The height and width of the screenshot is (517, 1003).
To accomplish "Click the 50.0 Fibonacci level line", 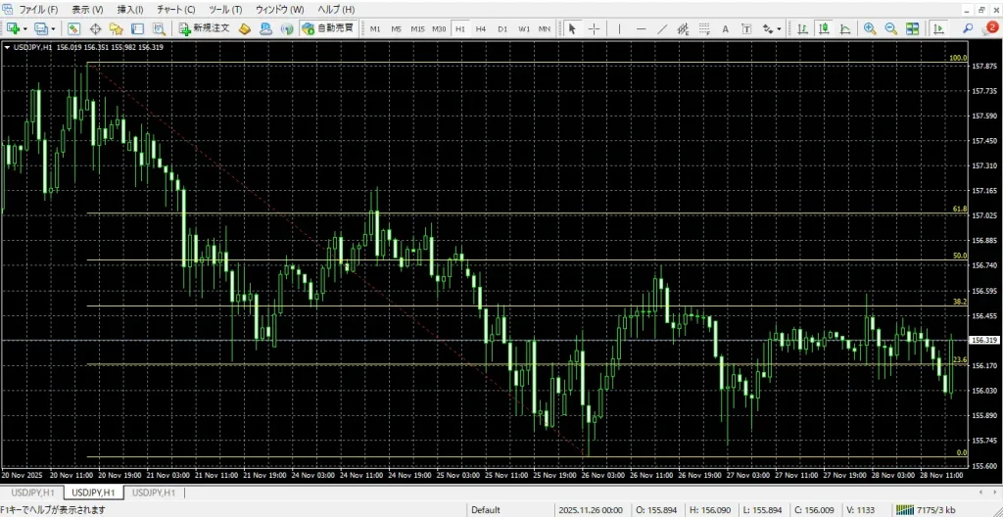I will click(490, 259).
